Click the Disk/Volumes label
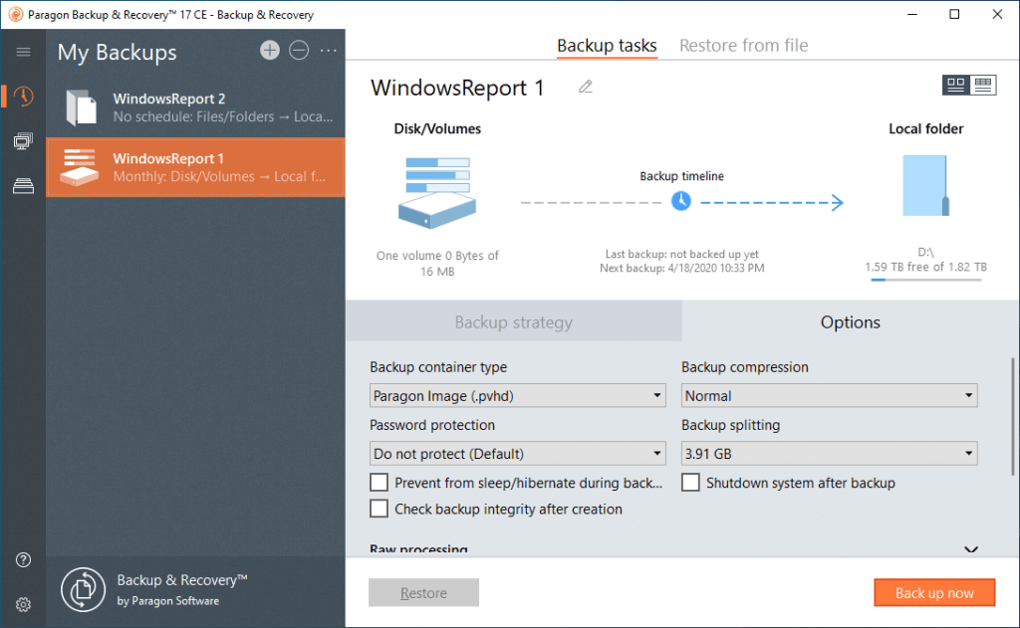 coord(437,128)
